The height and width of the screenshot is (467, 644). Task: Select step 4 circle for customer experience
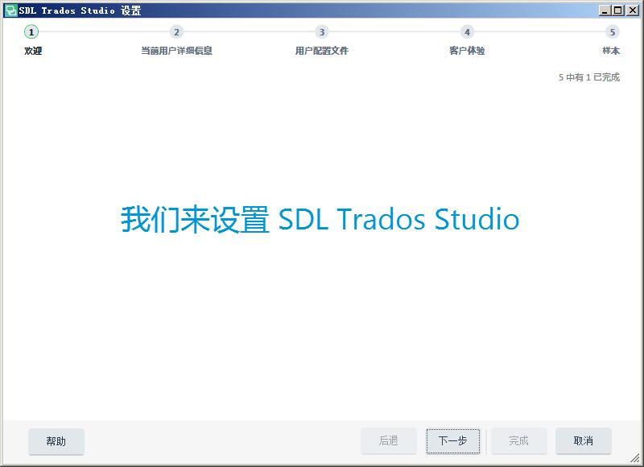(467, 32)
